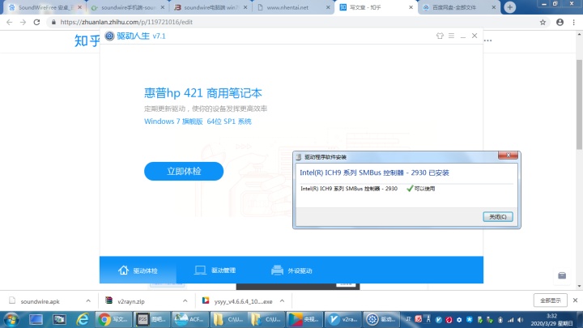583x328 pixels.
Task: Click the Windows 7 旗舰版 64位 SP1 系统 link
Action: tap(198, 121)
